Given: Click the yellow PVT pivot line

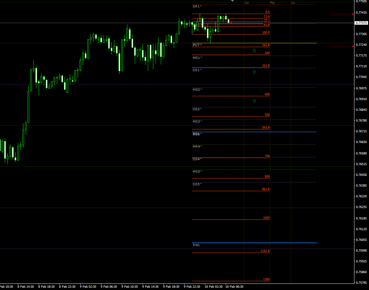Looking at the screenshot, I should [292, 43].
